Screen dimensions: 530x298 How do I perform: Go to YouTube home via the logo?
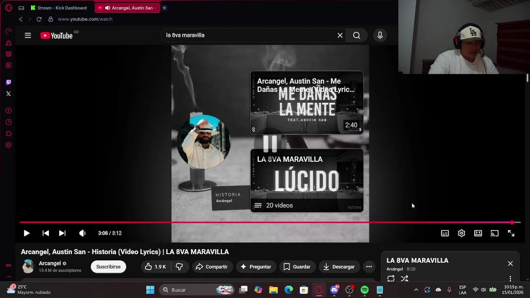click(x=56, y=36)
